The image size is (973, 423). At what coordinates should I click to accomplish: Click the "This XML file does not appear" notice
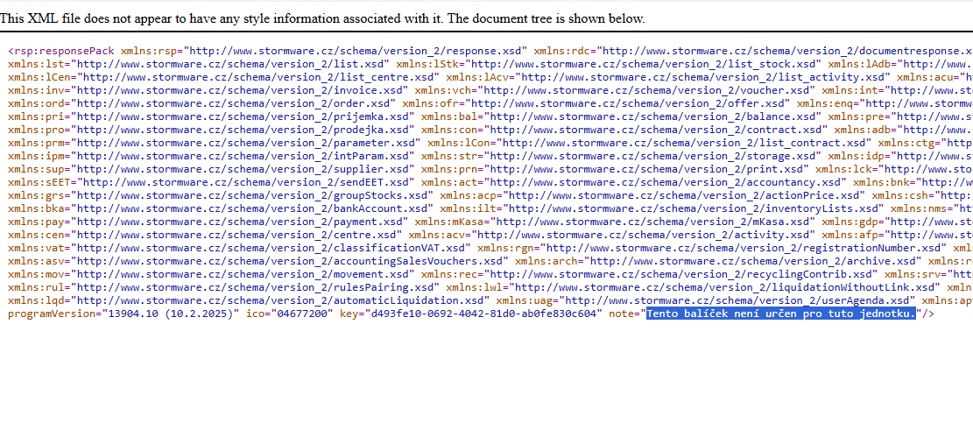click(x=324, y=18)
